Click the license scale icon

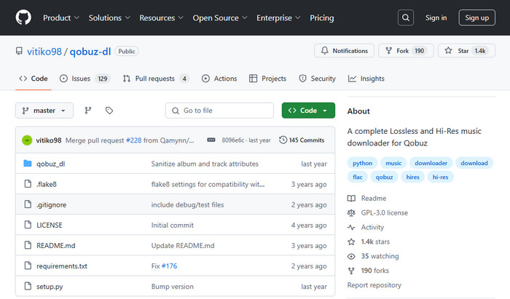(x=351, y=212)
